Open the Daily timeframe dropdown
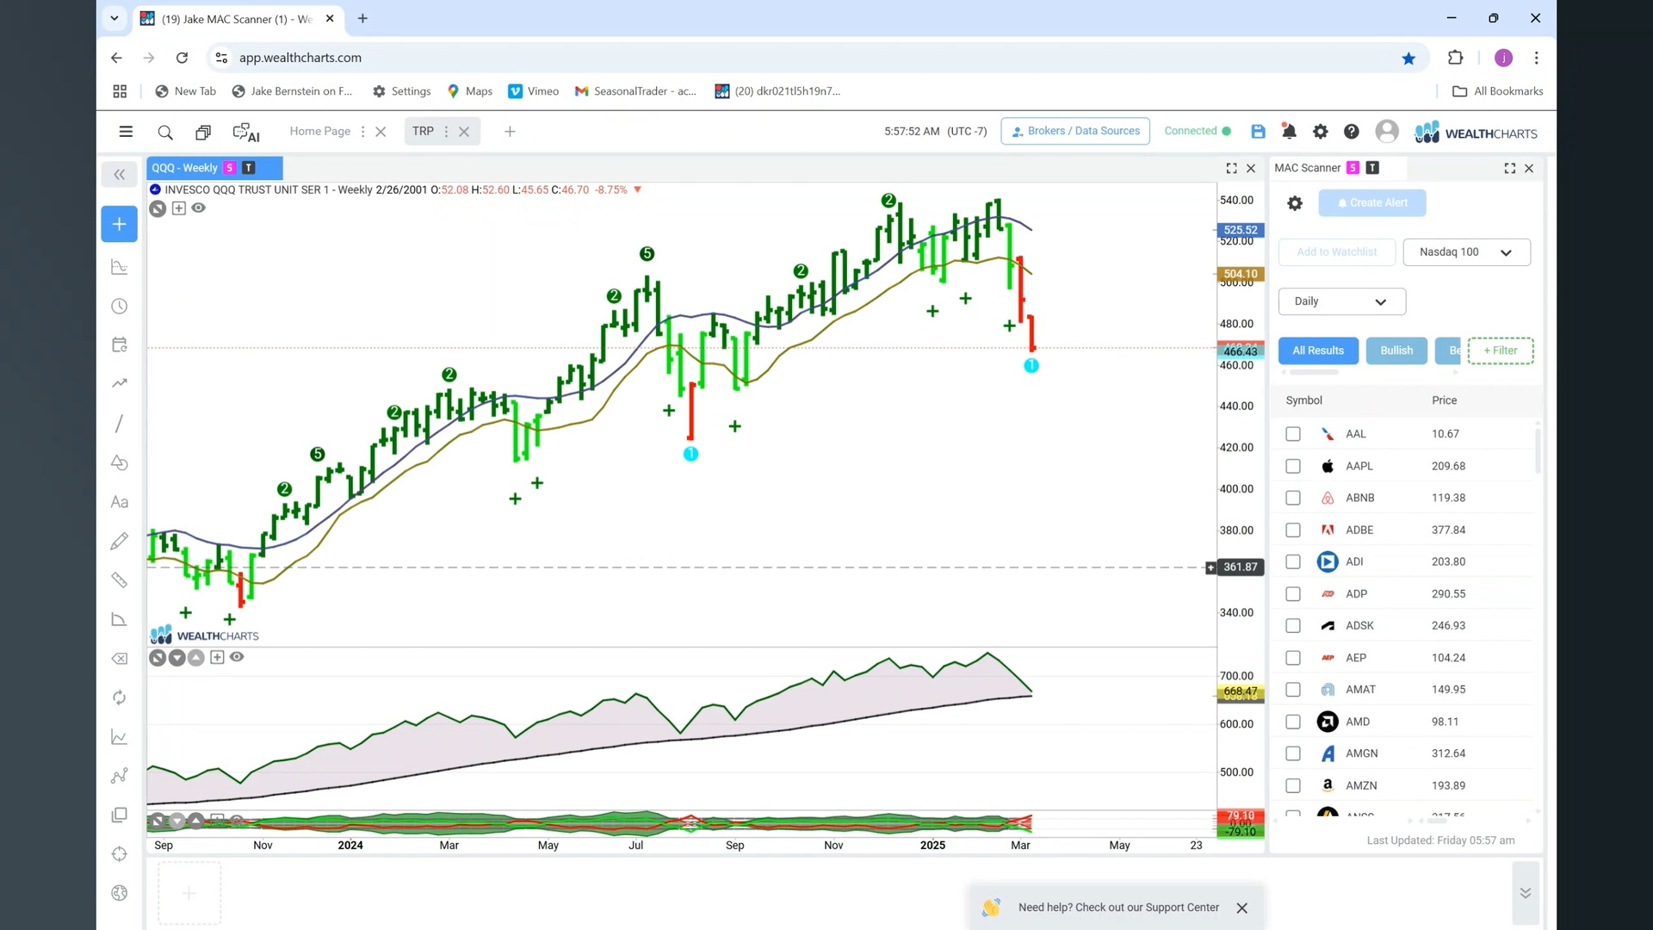Image resolution: width=1653 pixels, height=930 pixels. pyautogui.click(x=1341, y=301)
